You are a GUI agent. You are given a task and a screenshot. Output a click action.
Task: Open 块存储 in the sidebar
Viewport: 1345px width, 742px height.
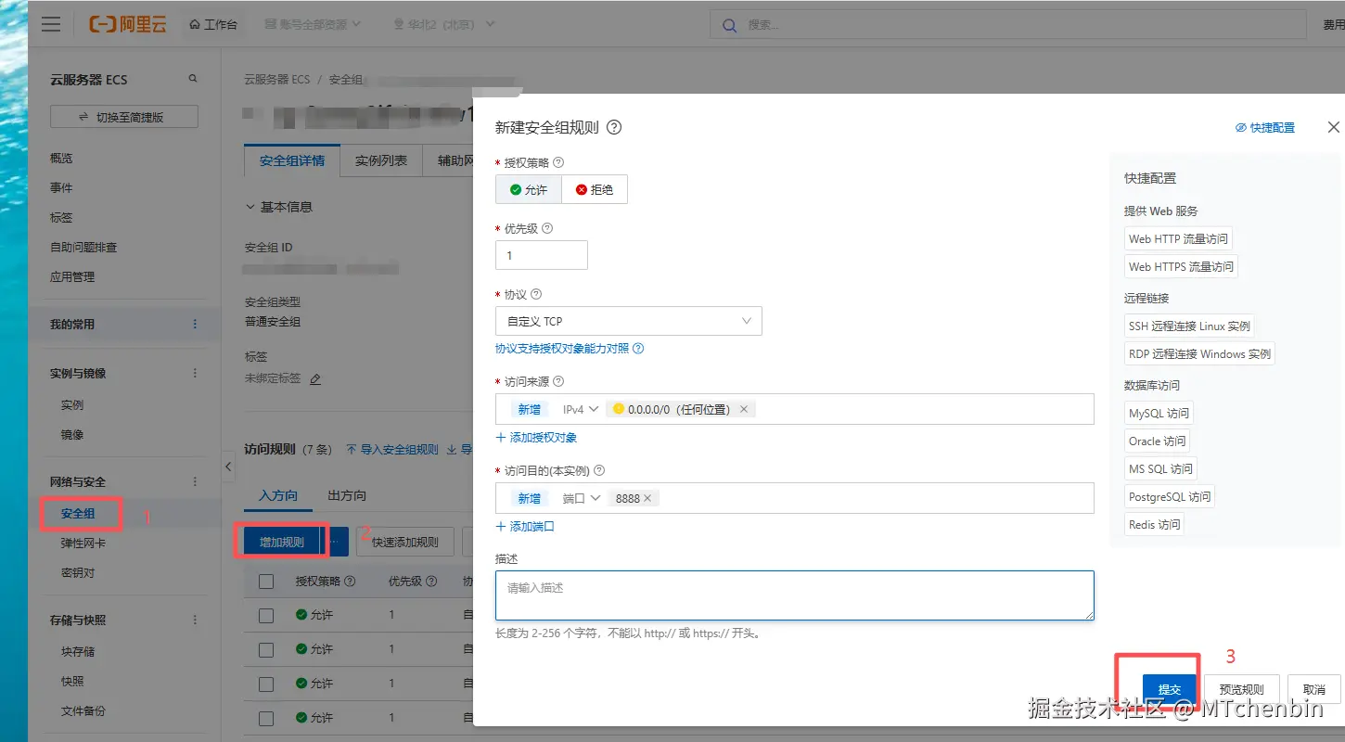[78, 652]
